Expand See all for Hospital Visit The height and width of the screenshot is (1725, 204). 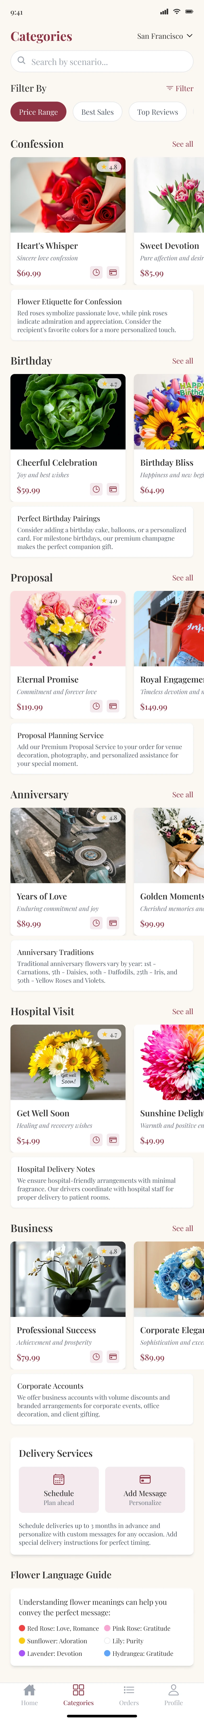(x=183, y=1012)
